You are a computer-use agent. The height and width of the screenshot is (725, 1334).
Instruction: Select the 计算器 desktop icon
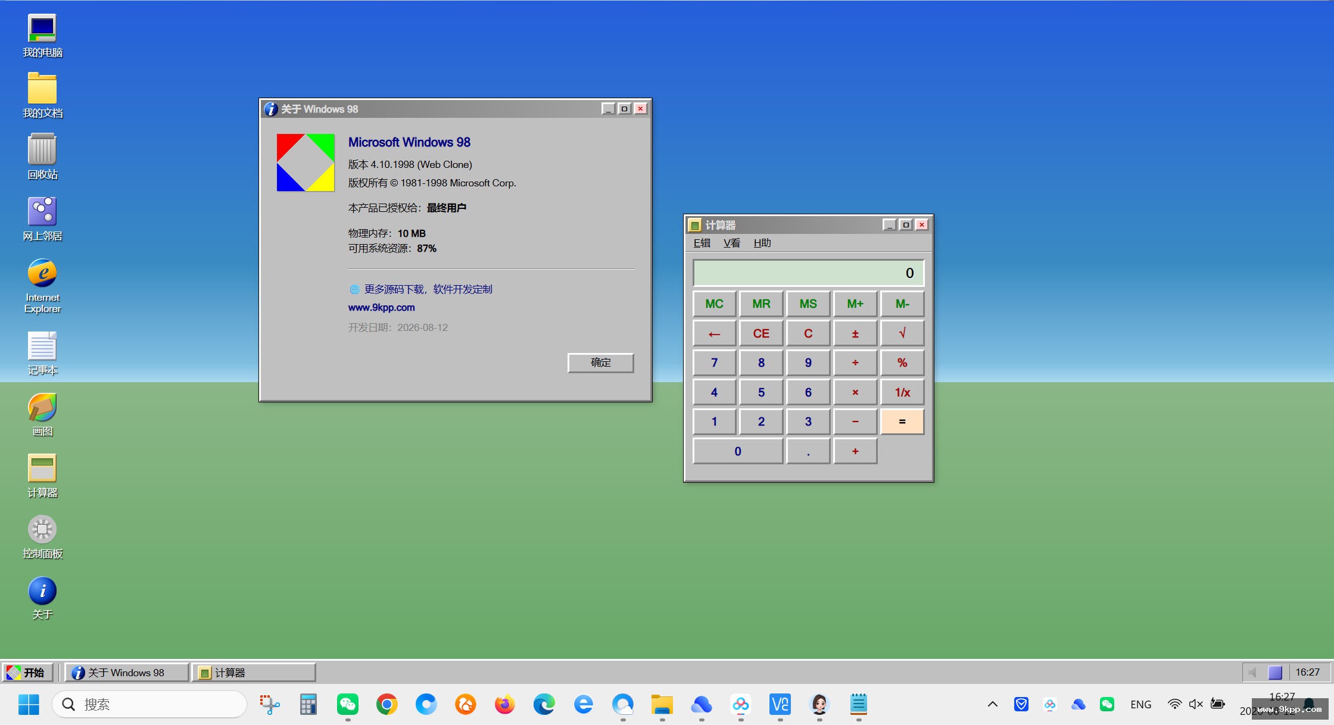(x=42, y=476)
